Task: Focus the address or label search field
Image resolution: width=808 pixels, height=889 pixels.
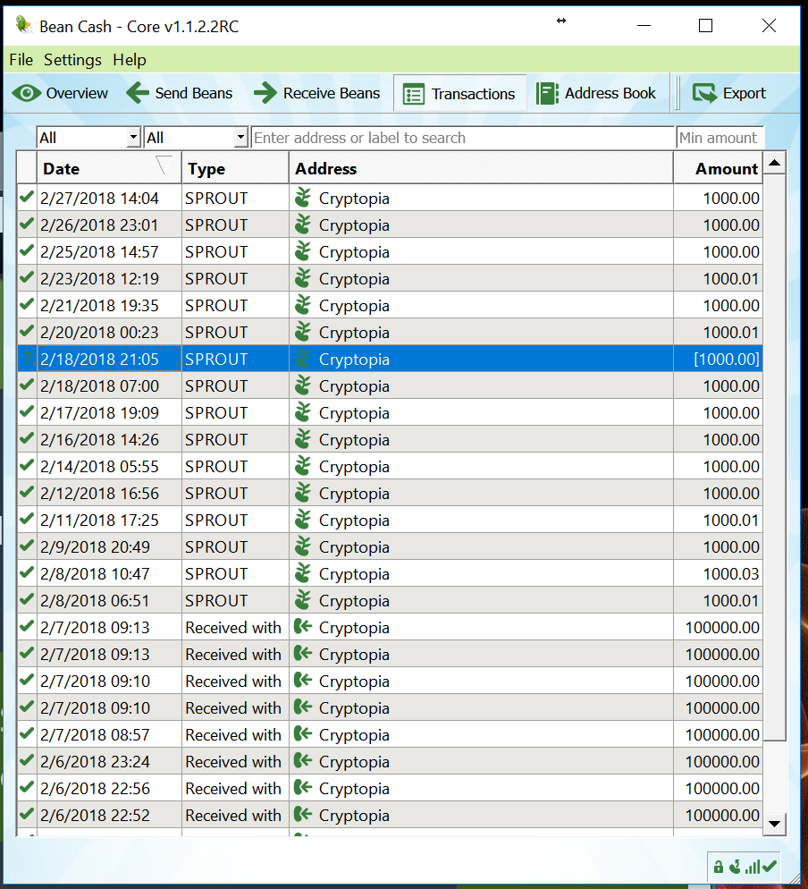Action: click(x=463, y=137)
